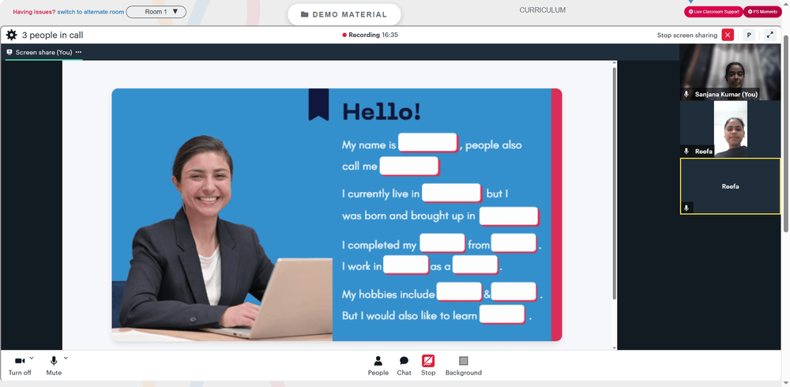Click the red X stop sharing button
Viewport: 790px width, 387px height.
point(728,35)
